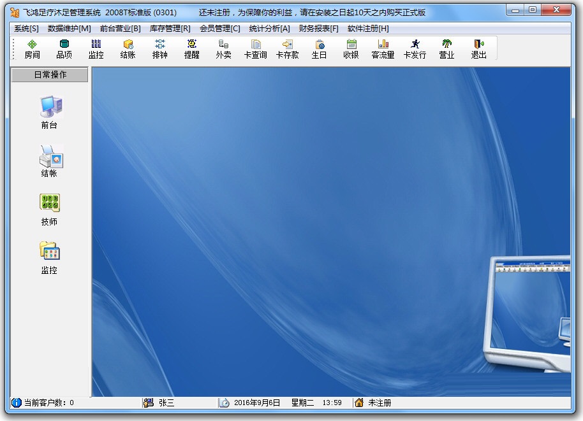Open the 系统[S] menu
583x421 pixels.
[26, 29]
